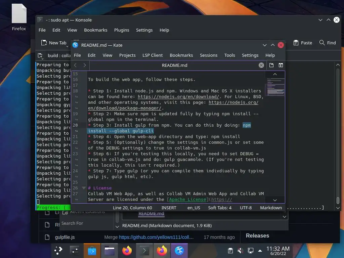Go back with Kate's left arrow

coord(75,65)
